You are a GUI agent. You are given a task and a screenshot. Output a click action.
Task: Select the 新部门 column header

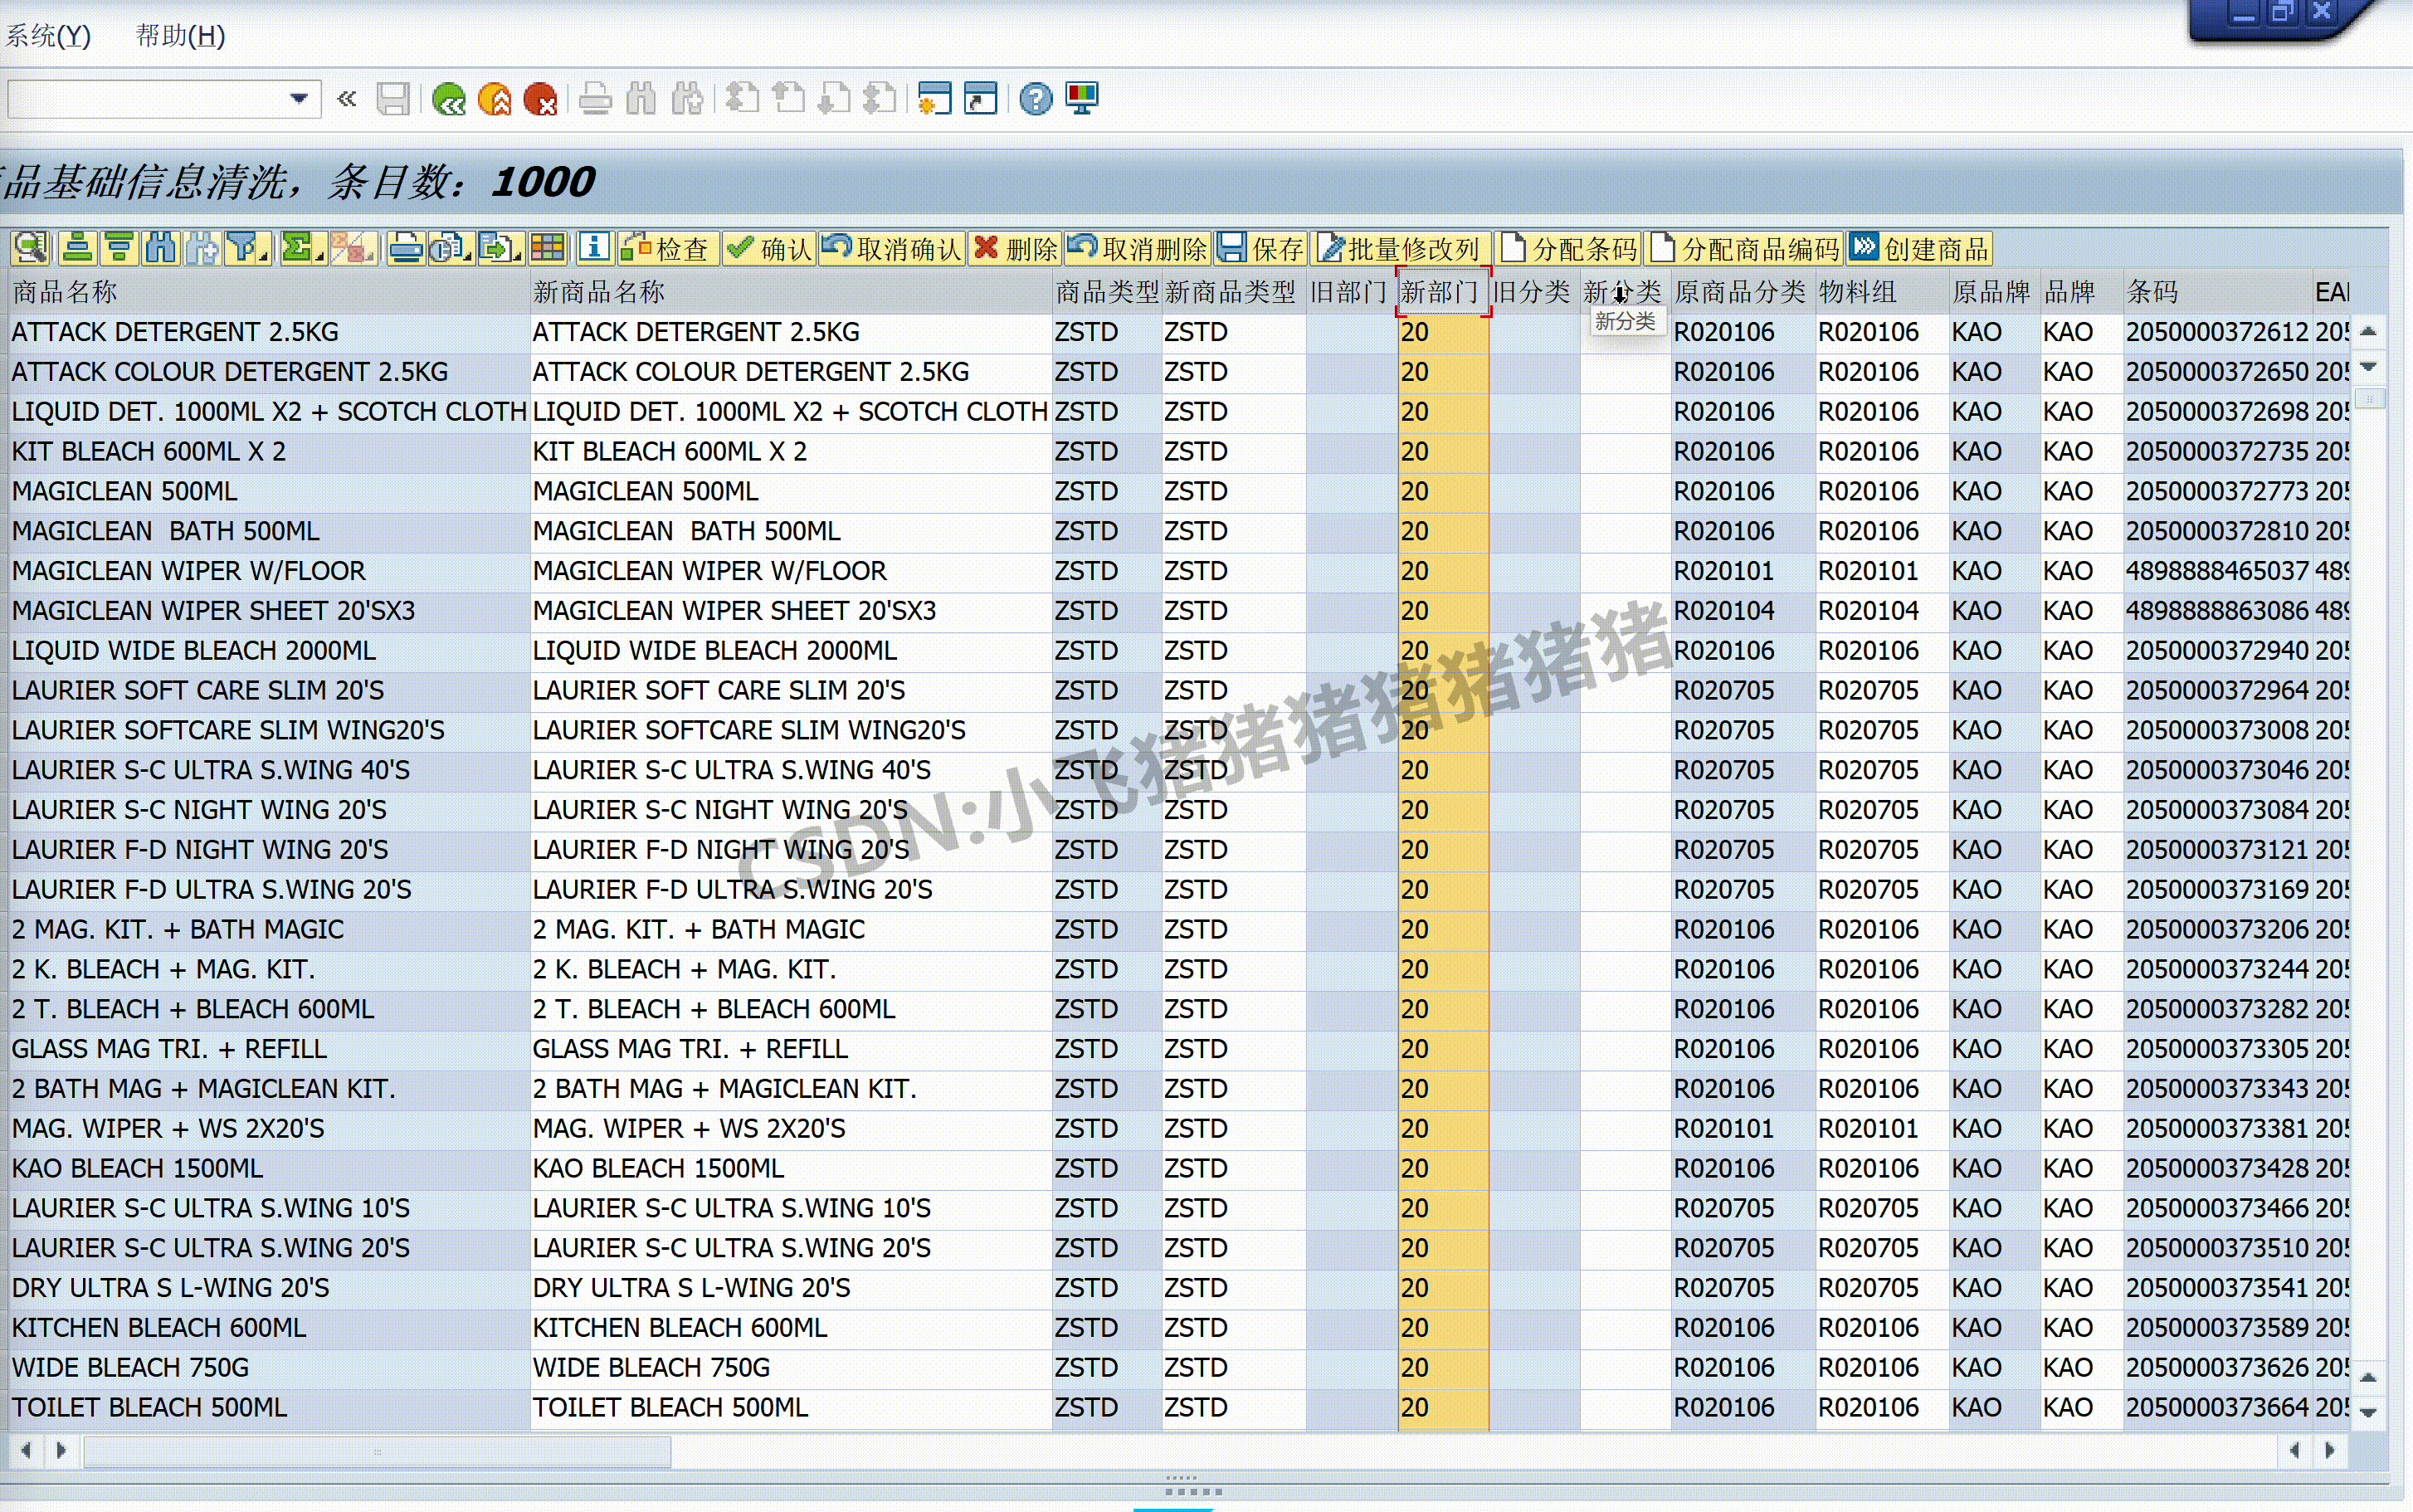[1443, 292]
